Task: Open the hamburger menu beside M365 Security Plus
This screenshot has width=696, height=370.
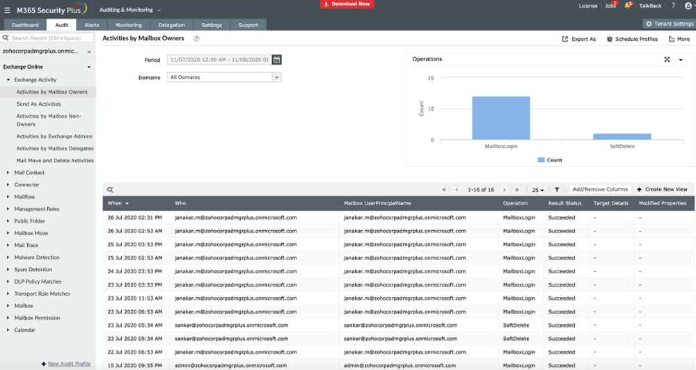Action: point(7,10)
